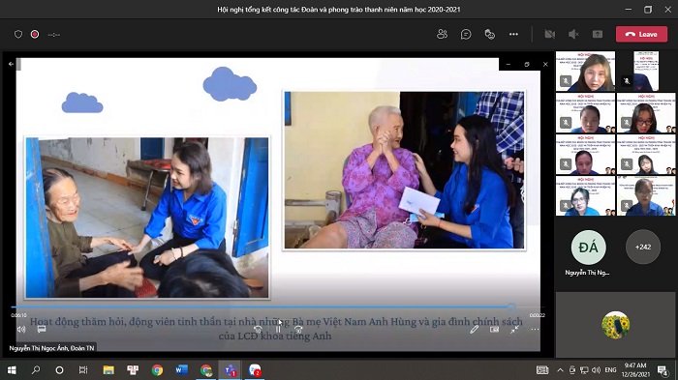Screen dimensions: 678x380
Task: Click the shield security icon
Action: [18, 34]
